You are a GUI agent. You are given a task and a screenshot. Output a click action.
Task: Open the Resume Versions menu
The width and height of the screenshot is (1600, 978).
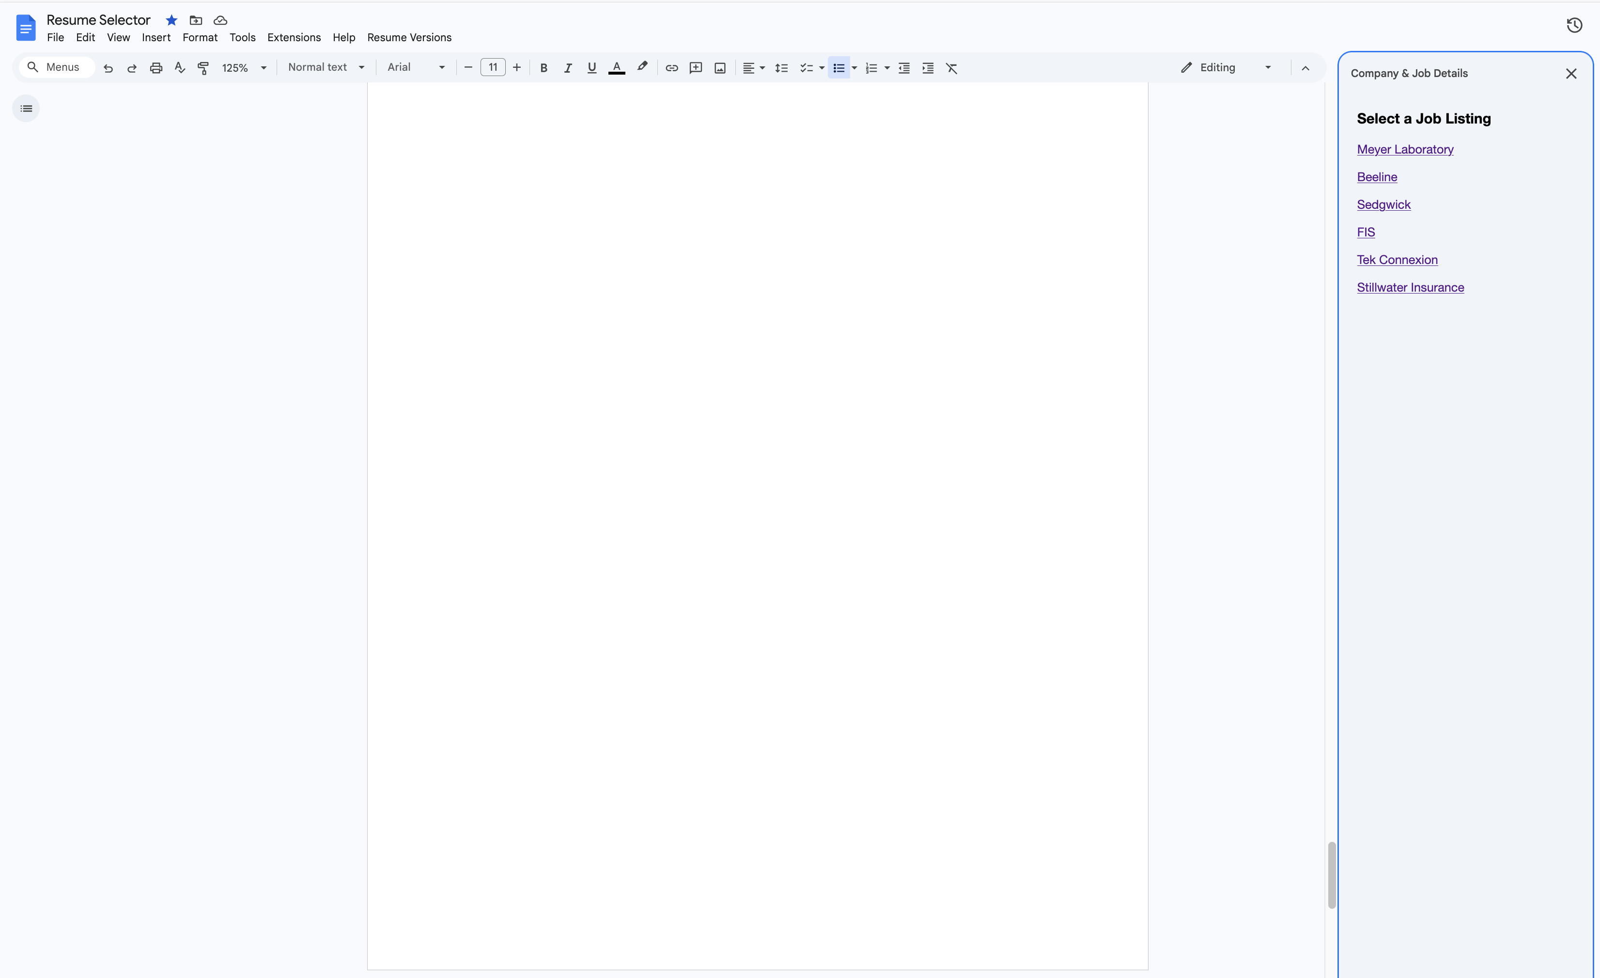pyautogui.click(x=409, y=38)
